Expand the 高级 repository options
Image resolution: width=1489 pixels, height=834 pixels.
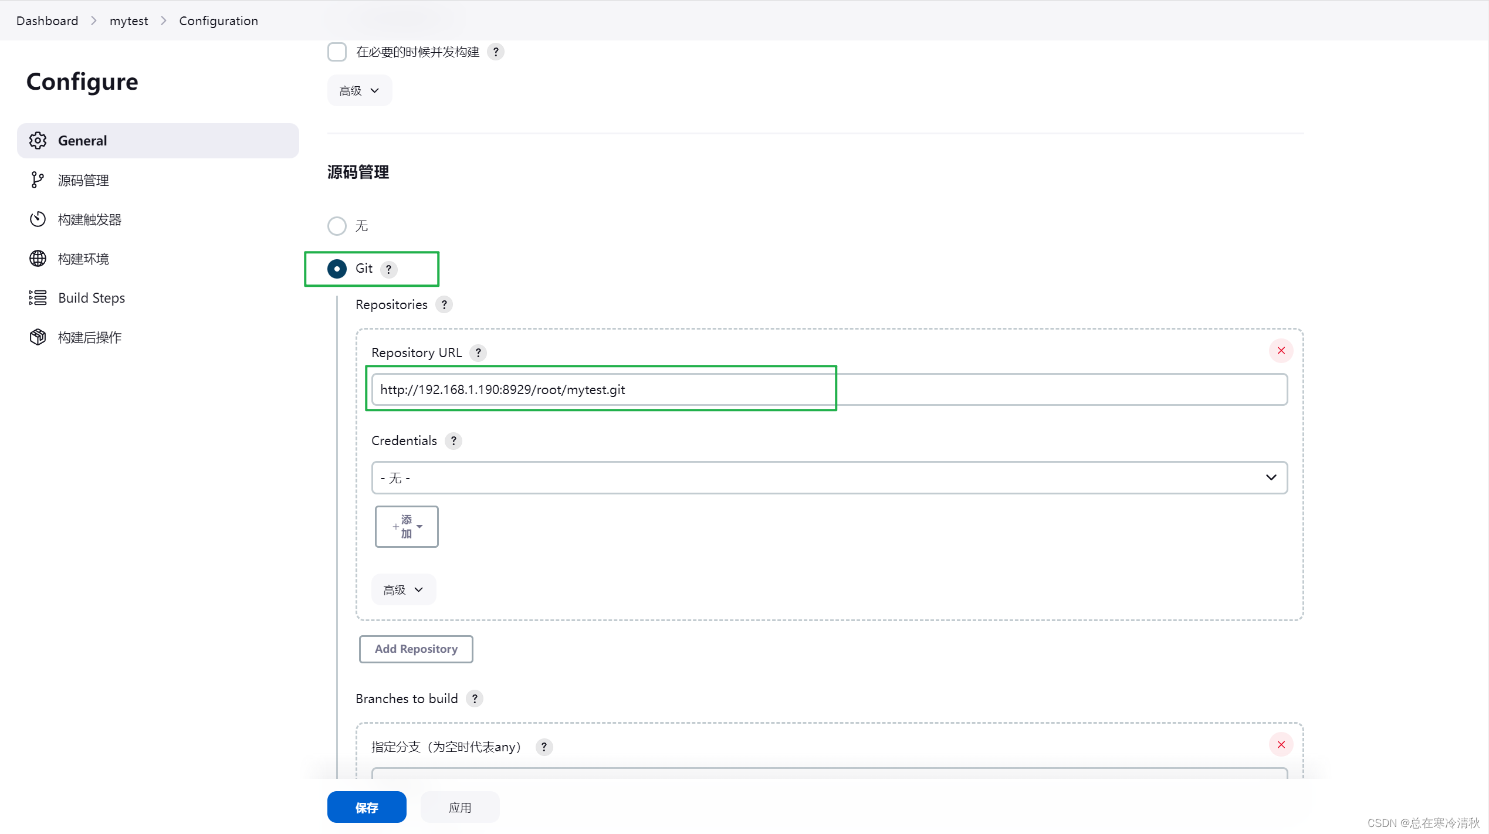tap(403, 590)
